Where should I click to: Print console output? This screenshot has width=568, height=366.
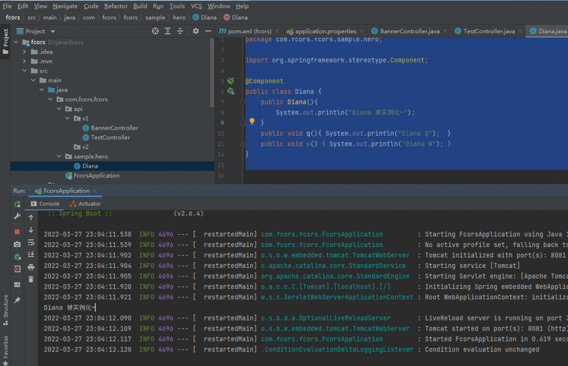pyautogui.click(x=31, y=267)
